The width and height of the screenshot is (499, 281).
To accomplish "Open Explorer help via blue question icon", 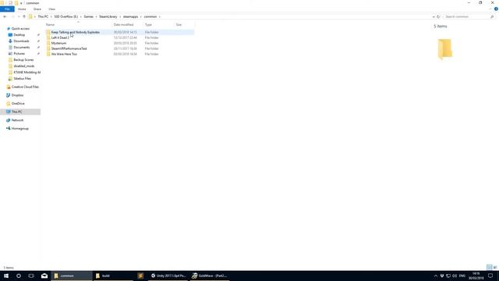I will point(496,9).
